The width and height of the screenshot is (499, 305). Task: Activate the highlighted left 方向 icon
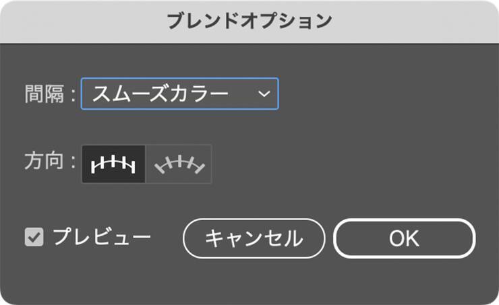coord(113,164)
